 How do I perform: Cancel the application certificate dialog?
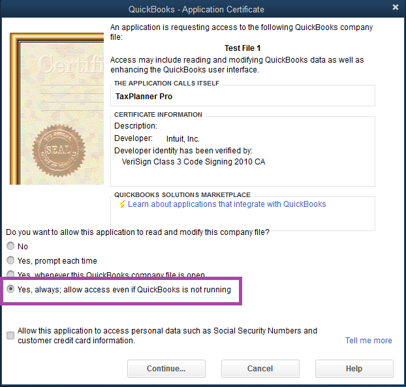260,368
